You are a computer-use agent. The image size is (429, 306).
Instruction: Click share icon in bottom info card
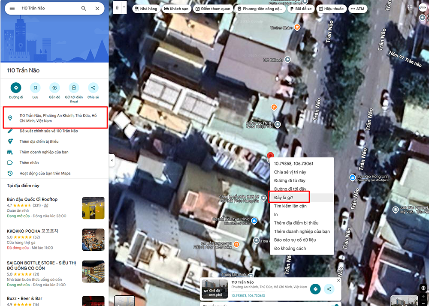329,289
